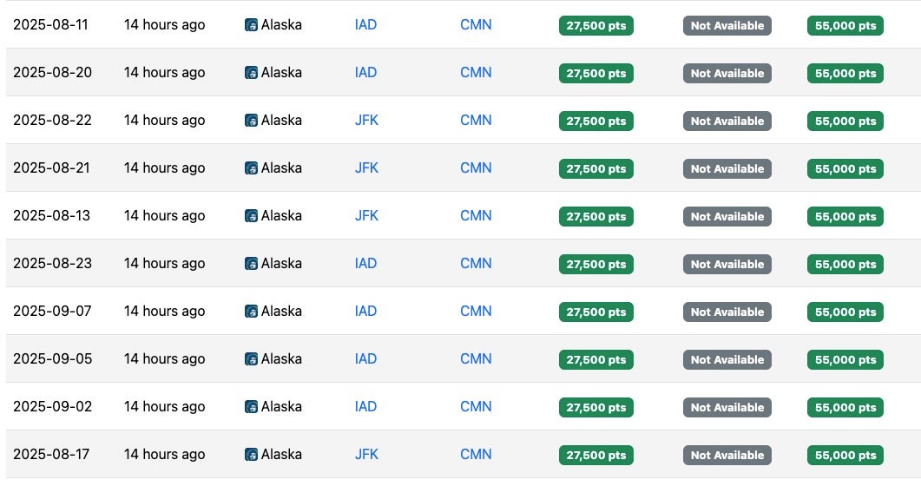Image resolution: width=921 pixels, height=486 pixels.
Task: Open CMN link in the 2025-09-05 row
Action: (x=476, y=359)
